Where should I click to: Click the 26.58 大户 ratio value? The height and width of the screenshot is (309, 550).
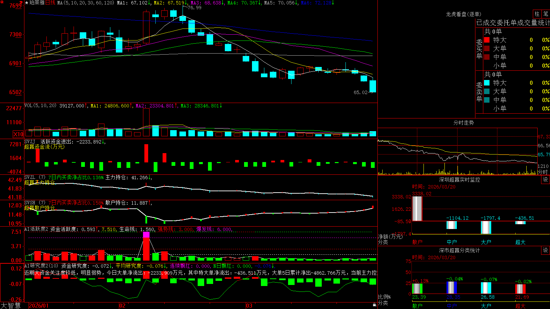(x=487, y=297)
